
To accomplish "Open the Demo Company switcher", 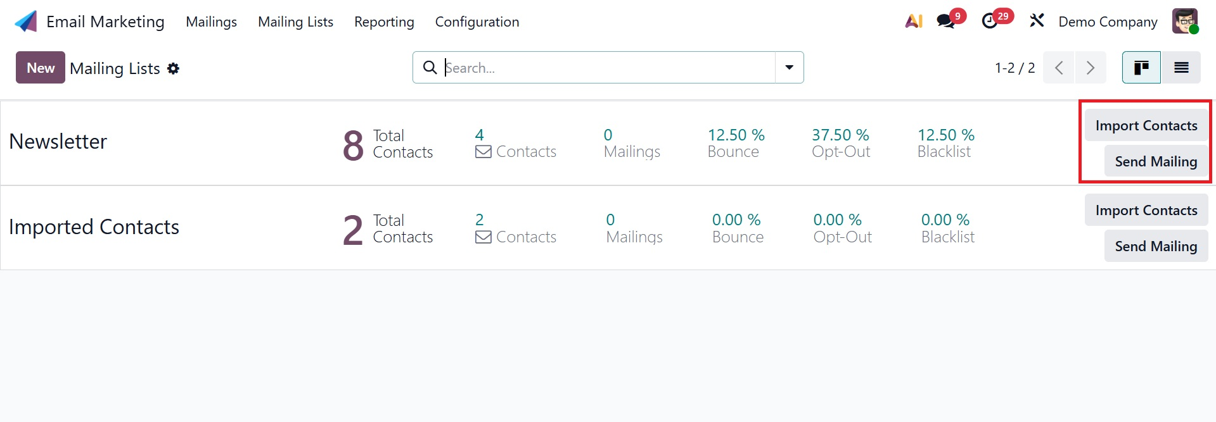I will (1108, 22).
